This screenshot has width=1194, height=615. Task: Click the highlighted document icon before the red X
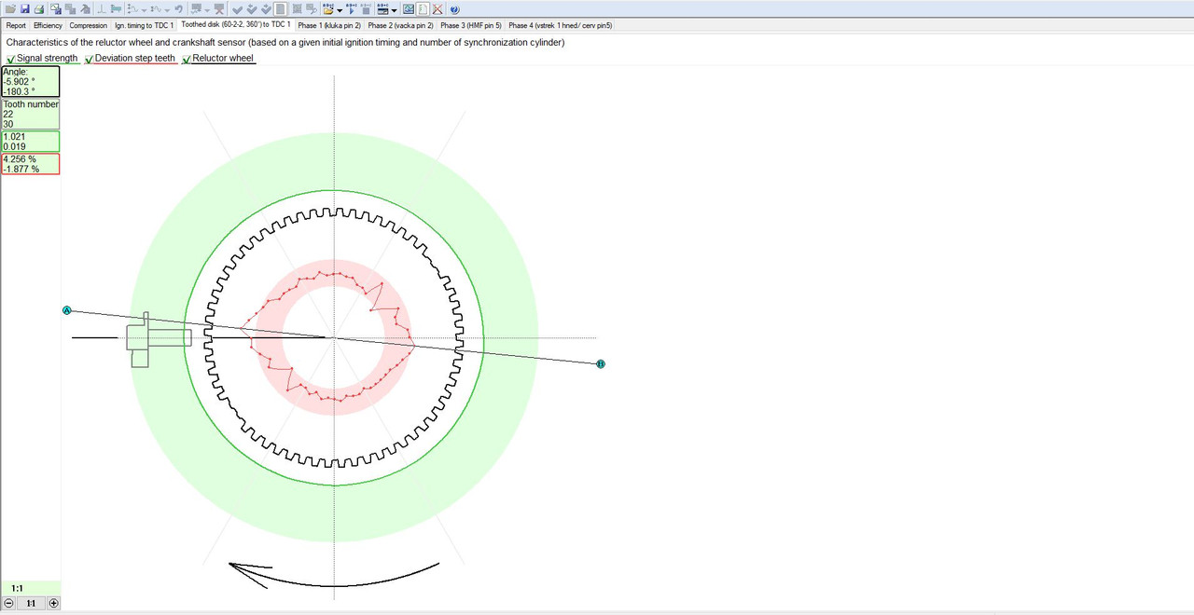coord(423,8)
